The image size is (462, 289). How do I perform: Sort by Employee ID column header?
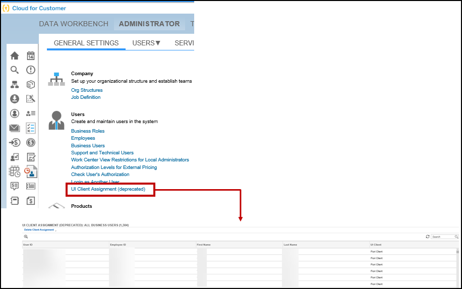153,245
